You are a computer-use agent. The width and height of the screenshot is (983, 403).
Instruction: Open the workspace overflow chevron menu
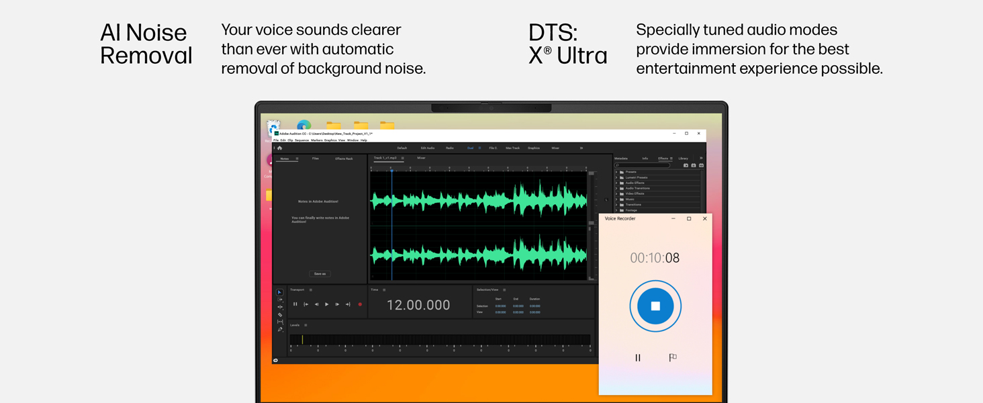581,148
